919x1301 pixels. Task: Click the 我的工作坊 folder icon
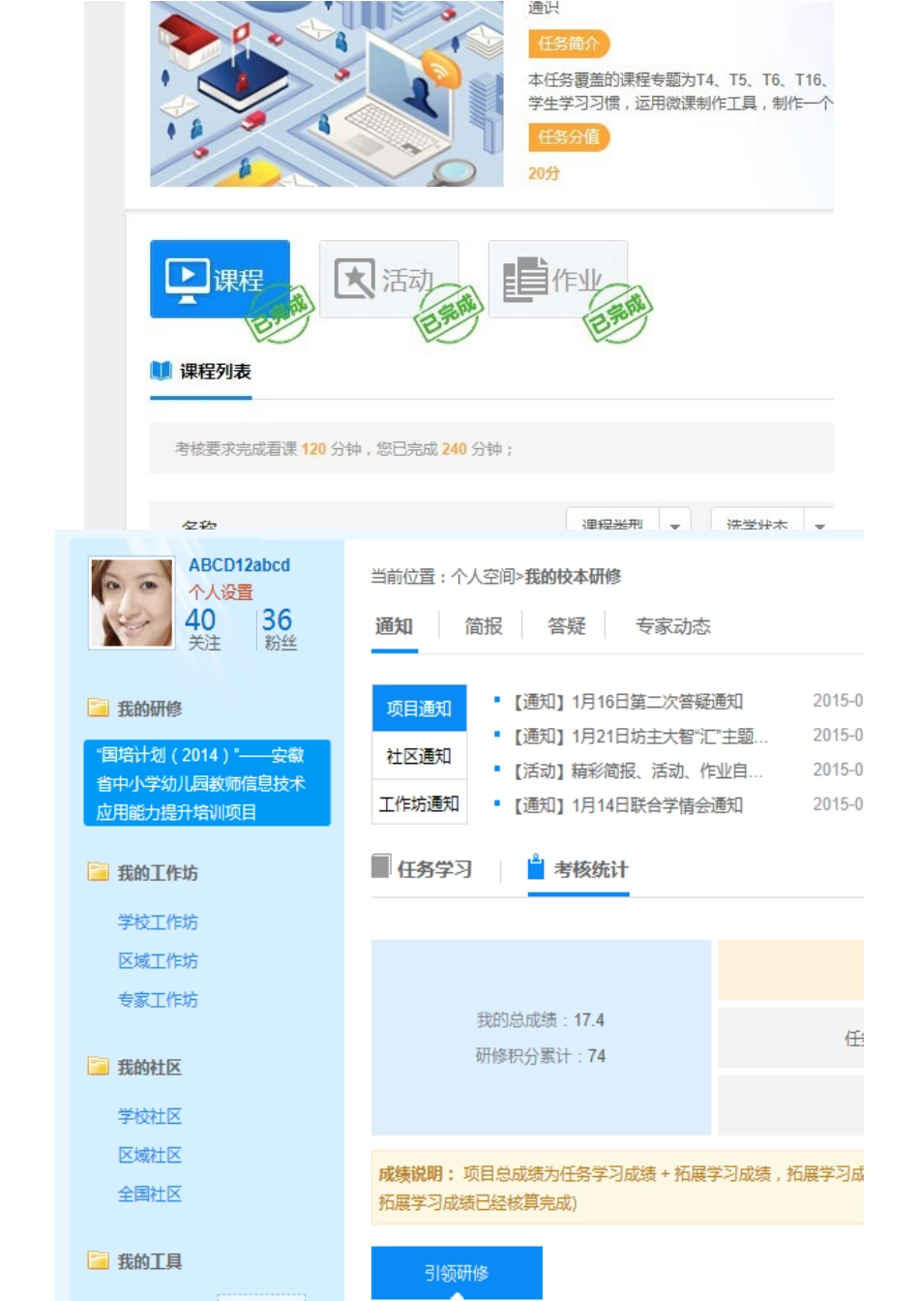click(x=98, y=872)
